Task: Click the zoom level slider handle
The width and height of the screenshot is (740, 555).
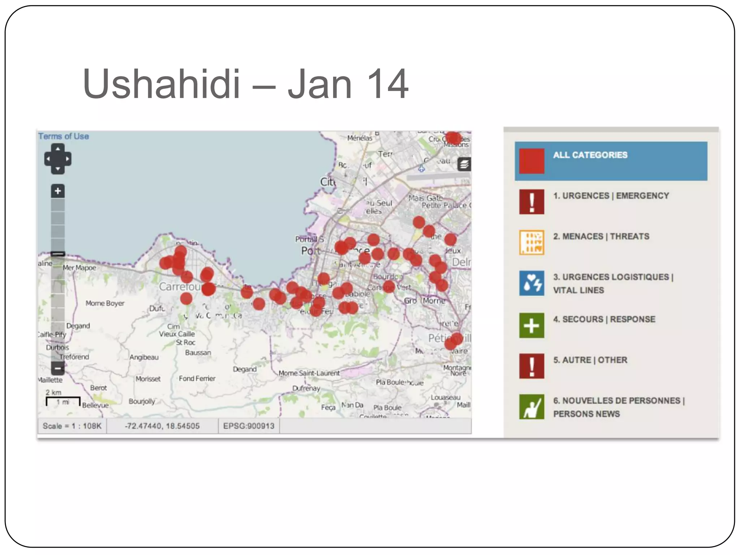Action: (58, 254)
